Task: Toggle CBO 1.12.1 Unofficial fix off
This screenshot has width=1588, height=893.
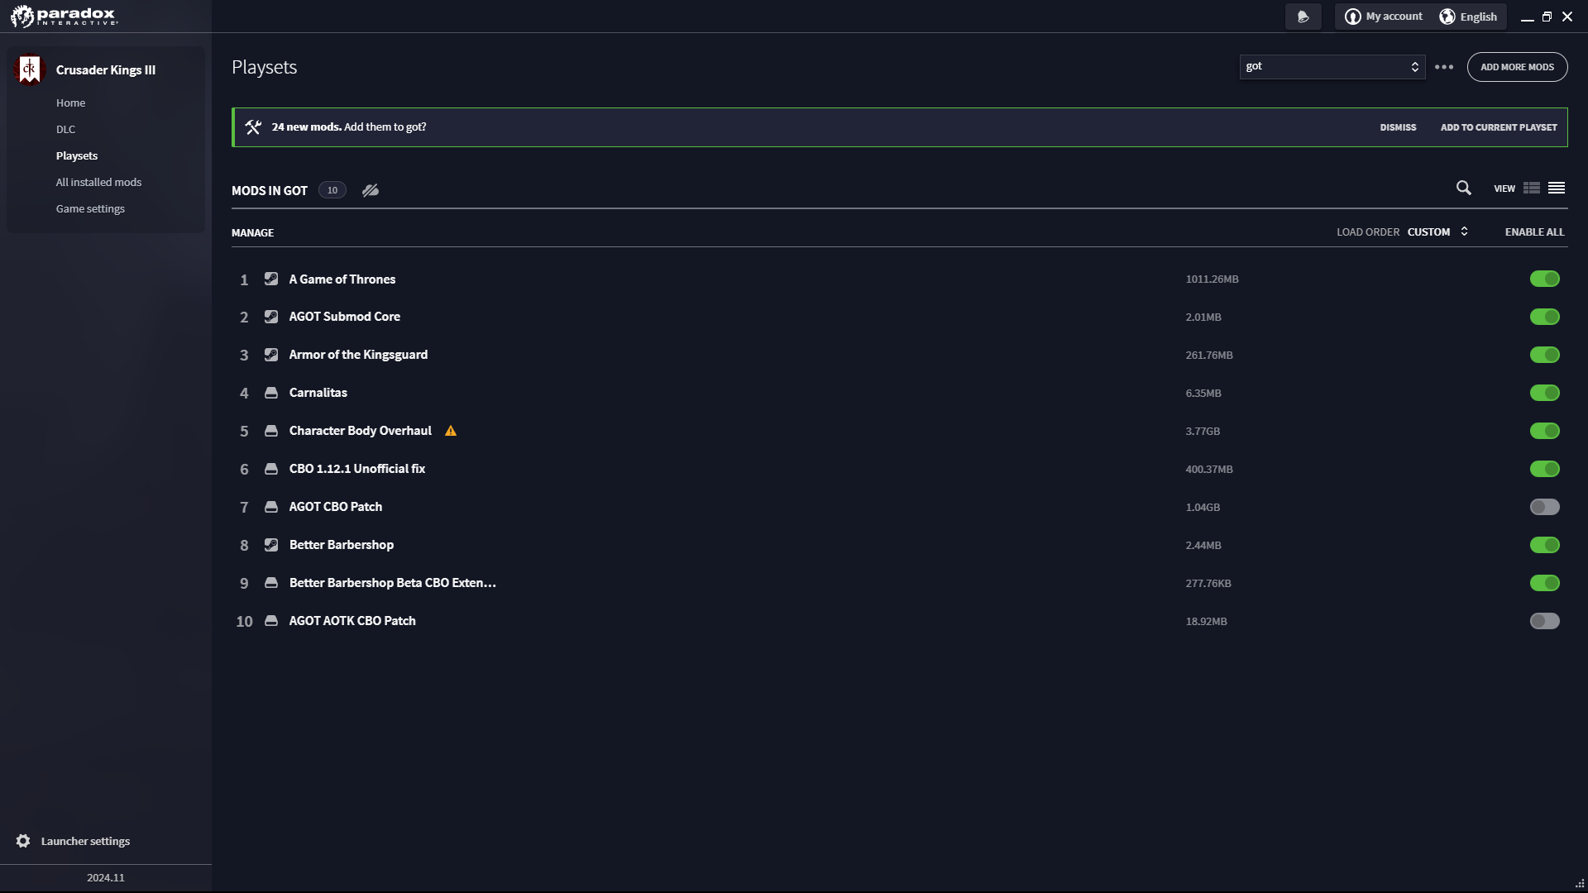Action: [x=1544, y=469]
